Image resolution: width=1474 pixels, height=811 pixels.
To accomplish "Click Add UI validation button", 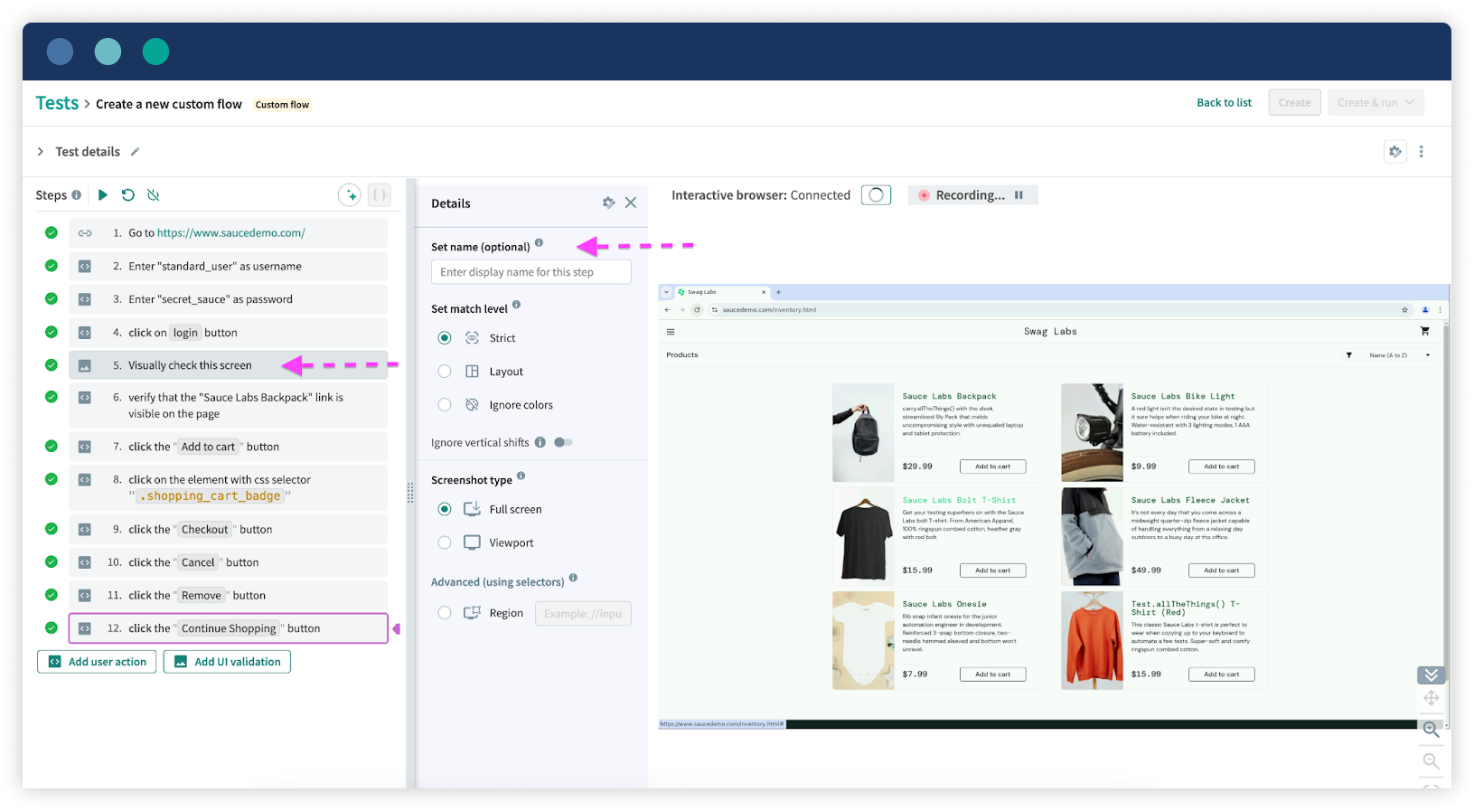I will click(x=227, y=662).
